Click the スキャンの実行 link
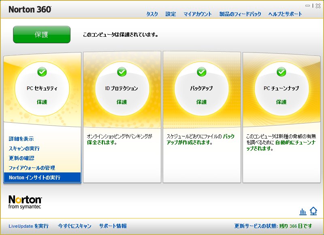The width and height of the screenshot is (324, 235). pos(24,149)
